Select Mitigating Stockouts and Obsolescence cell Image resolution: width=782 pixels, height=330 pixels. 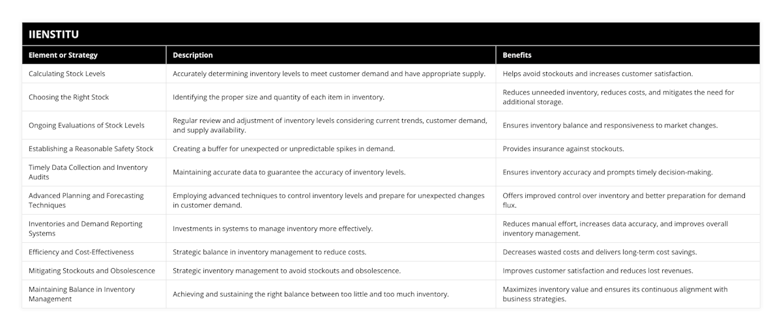(x=92, y=270)
